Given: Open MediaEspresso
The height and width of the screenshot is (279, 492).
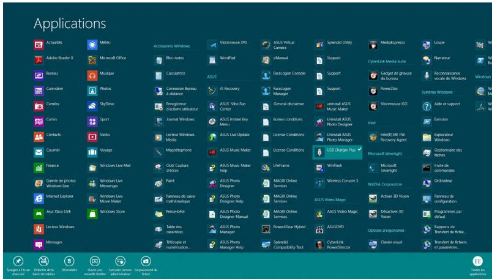Looking at the screenshot, I should (387, 45).
